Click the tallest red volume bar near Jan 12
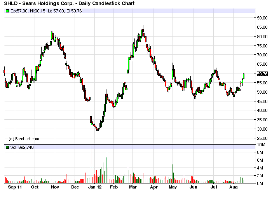The height and width of the screenshot is (199, 272). [91, 164]
